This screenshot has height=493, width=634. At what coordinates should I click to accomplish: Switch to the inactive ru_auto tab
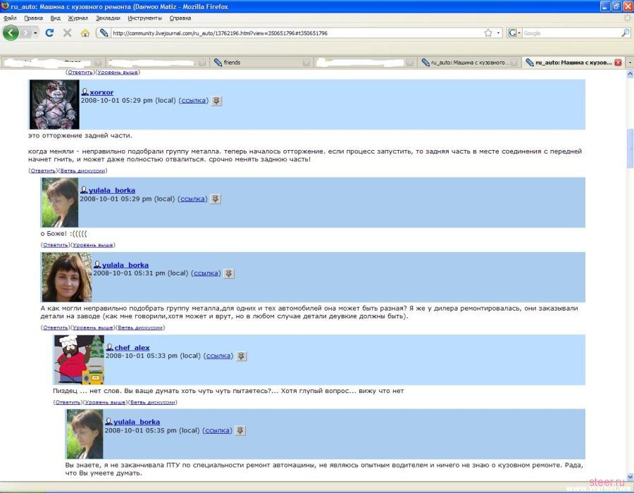click(x=468, y=62)
